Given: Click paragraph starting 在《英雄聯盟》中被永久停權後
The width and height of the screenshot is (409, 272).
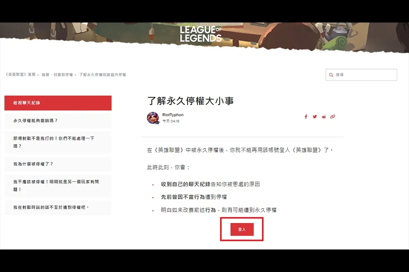Looking at the screenshot, I should pos(240,150).
